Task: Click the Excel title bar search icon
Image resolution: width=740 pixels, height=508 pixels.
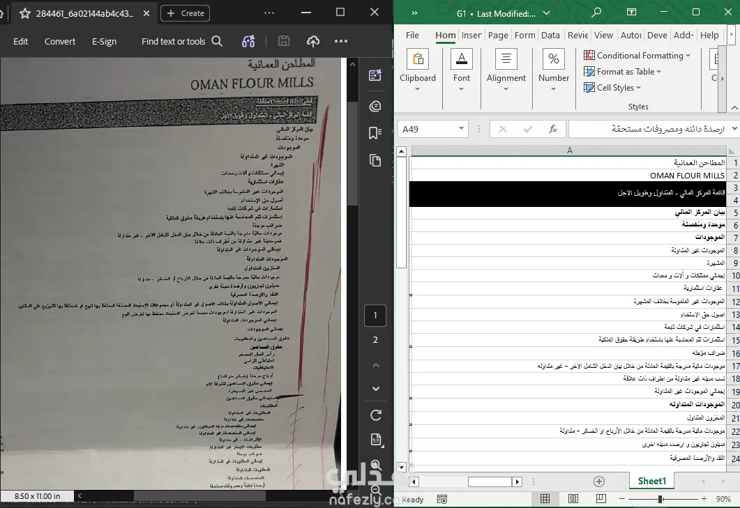Action: click(x=596, y=13)
